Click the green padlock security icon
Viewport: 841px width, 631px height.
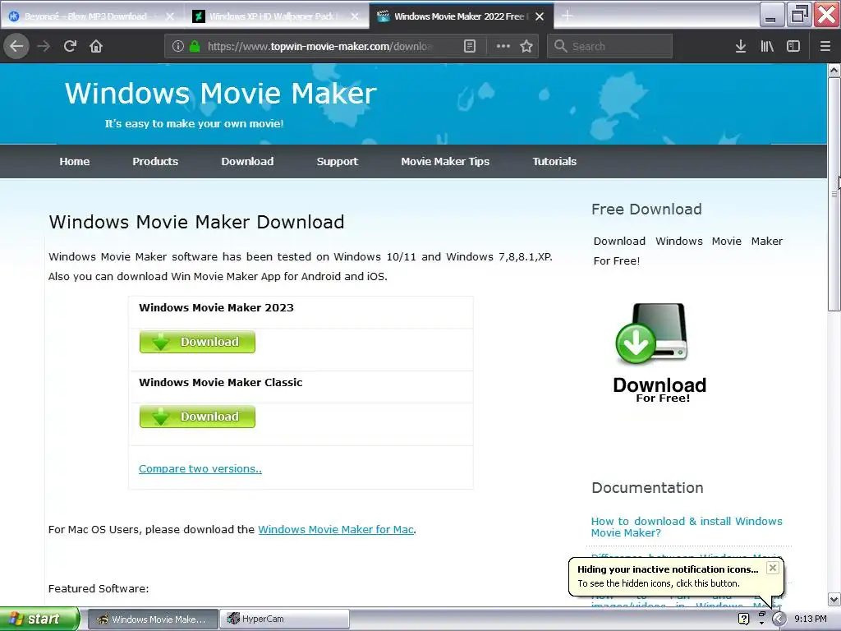tap(195, 46)
